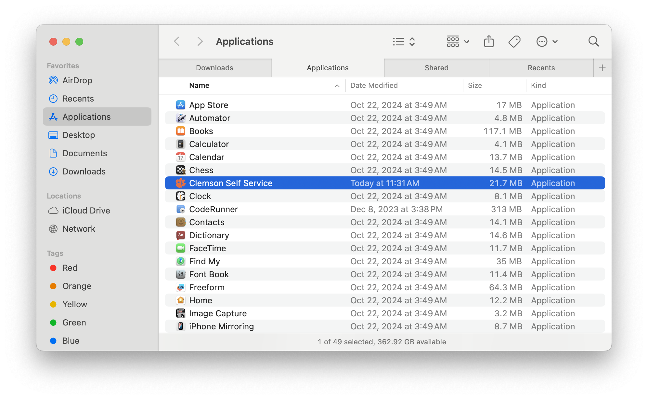Click the Image Capture app icon
The height and width of the screenshot is (399, 648).
(x=181, y=313)
